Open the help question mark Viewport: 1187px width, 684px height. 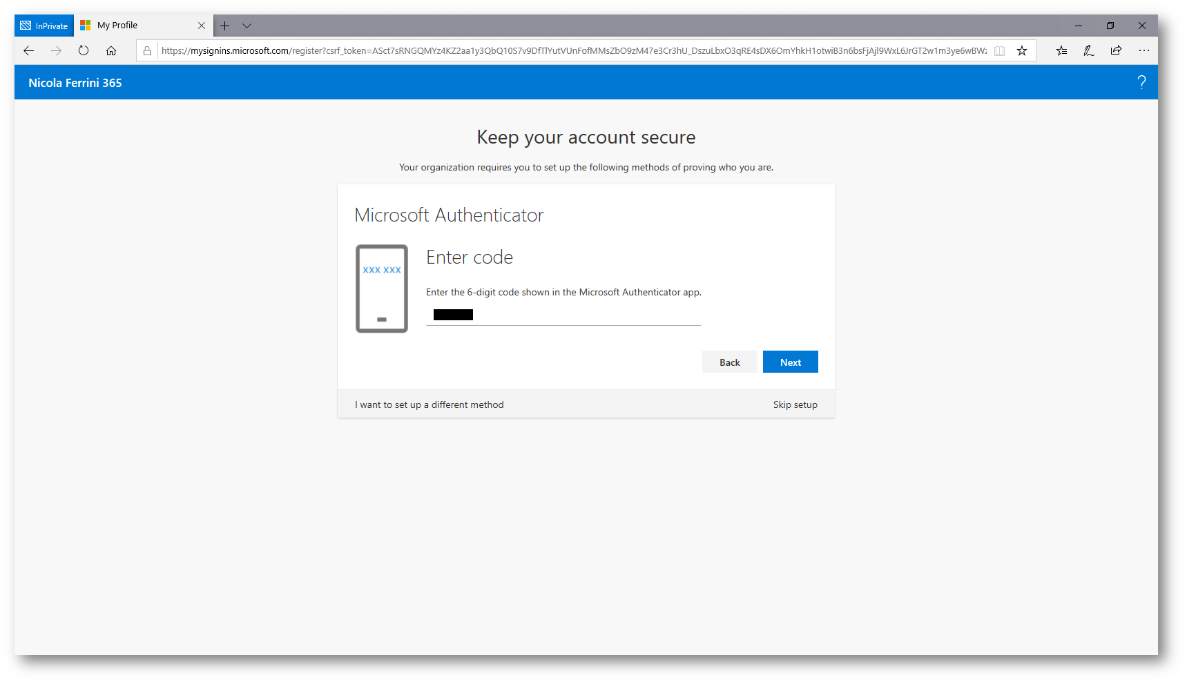(1141, 83)
